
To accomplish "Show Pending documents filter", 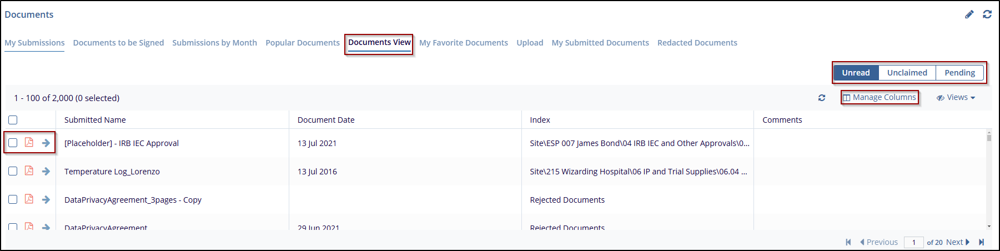I will pyautogui.click(x=959, y=73).
